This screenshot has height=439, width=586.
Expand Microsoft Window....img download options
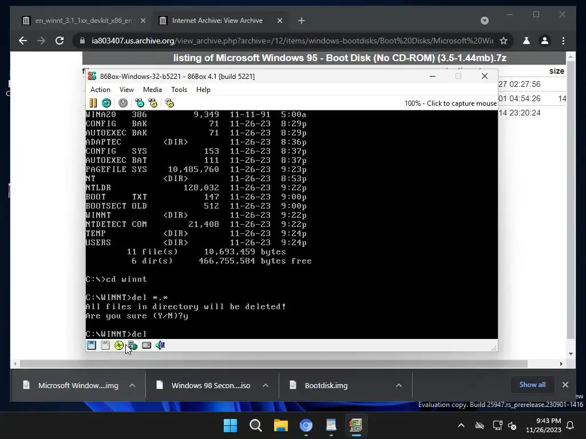point(132,385)
